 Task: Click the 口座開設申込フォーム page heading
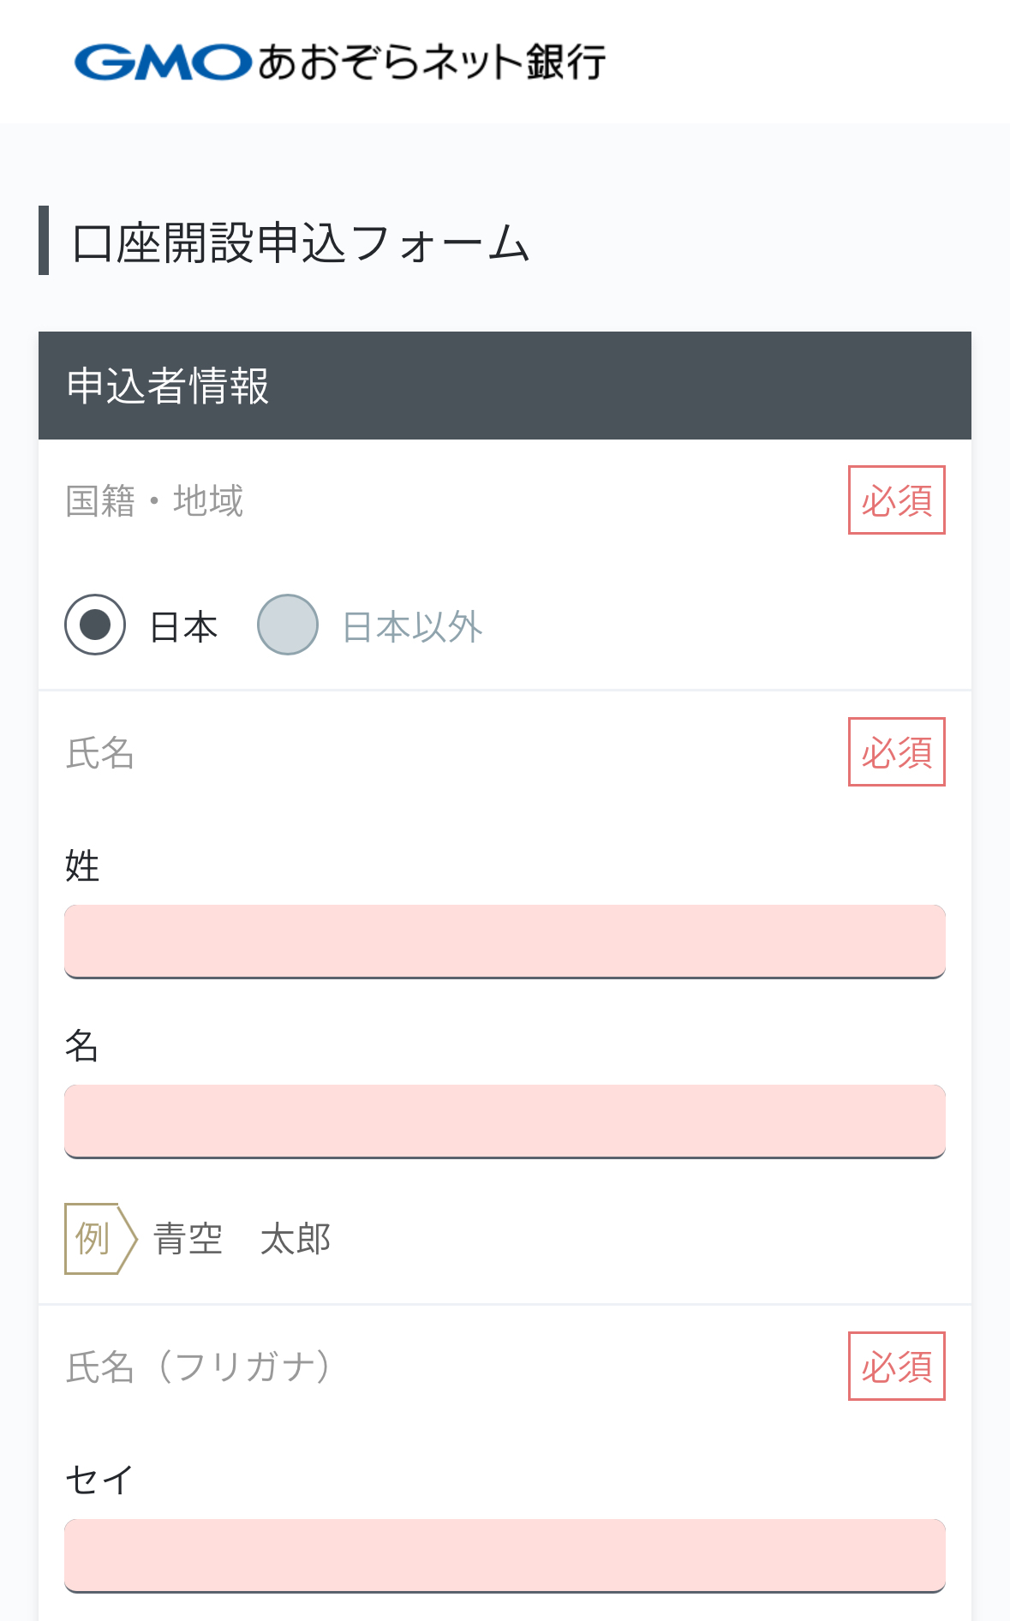click(x=301, y=242)
